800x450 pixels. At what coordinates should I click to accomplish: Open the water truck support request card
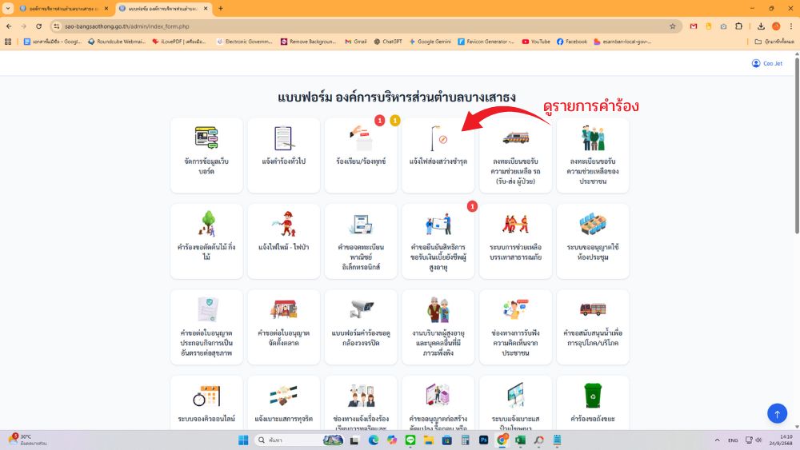(592, 326)
